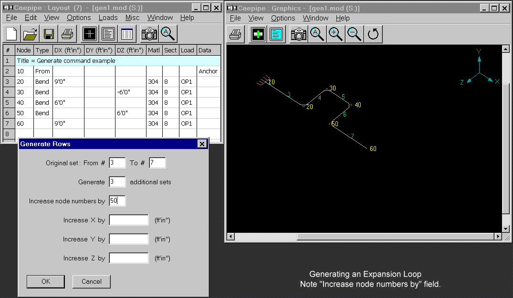Click the camera viewpoint icon in Graphics toolbar
The image size is (513, 298).
[x=298, y=34]
